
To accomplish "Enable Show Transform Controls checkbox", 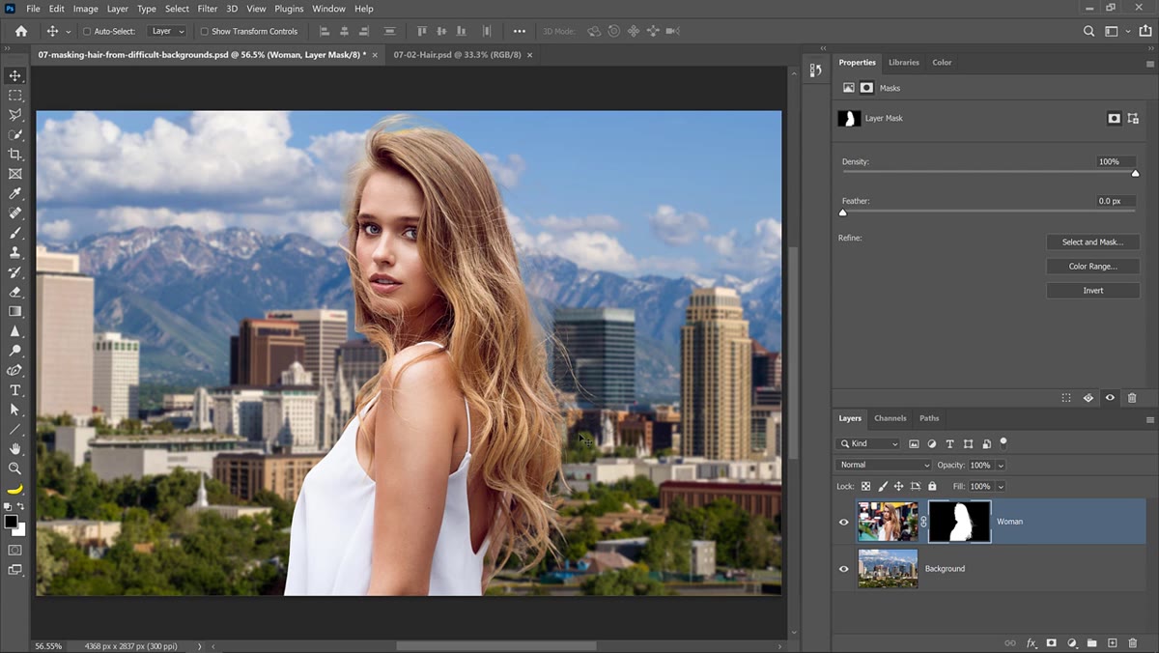I will pos(204,31).
